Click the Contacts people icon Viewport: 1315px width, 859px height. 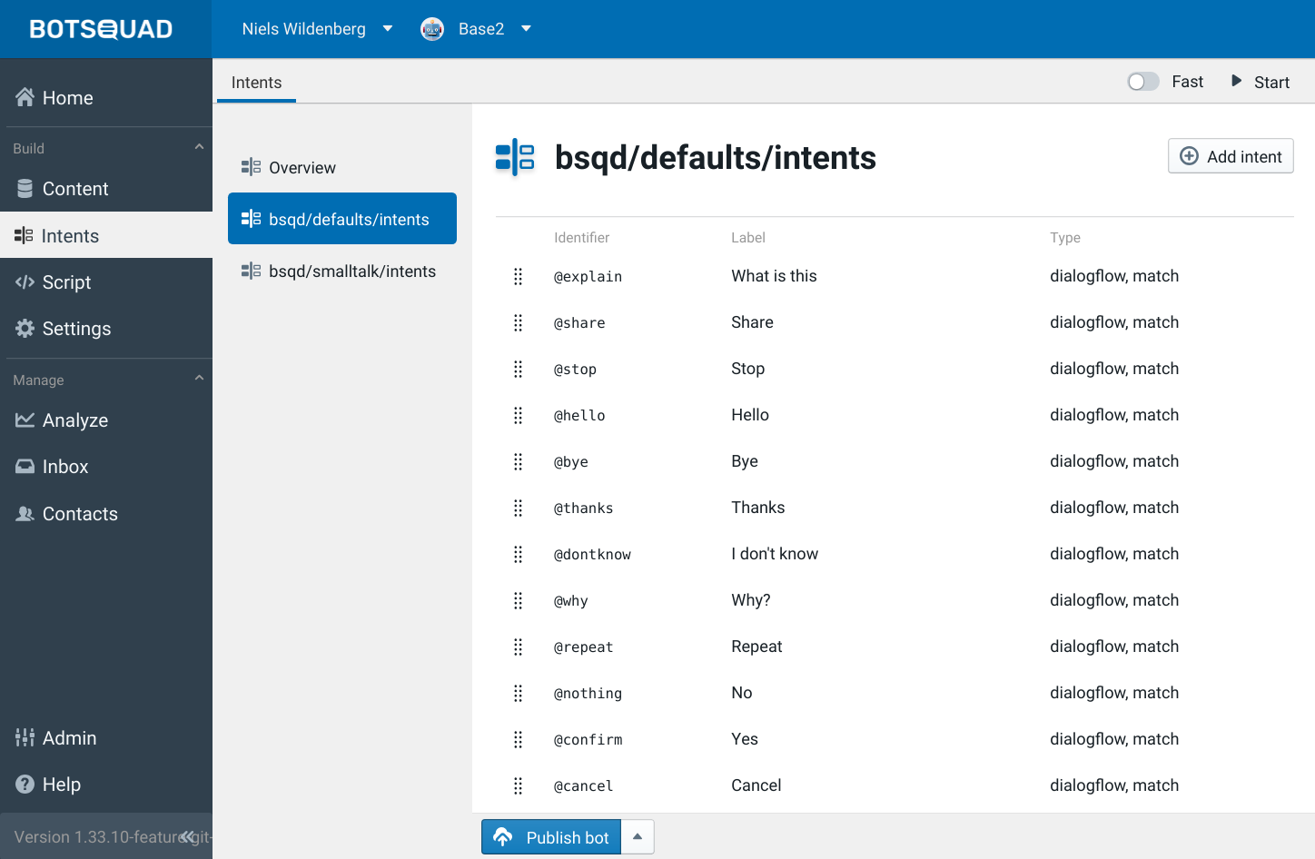coord(25,514)
